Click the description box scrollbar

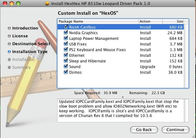(186, 110)
